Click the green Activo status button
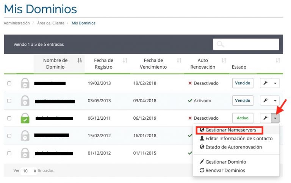 (242, 118)
